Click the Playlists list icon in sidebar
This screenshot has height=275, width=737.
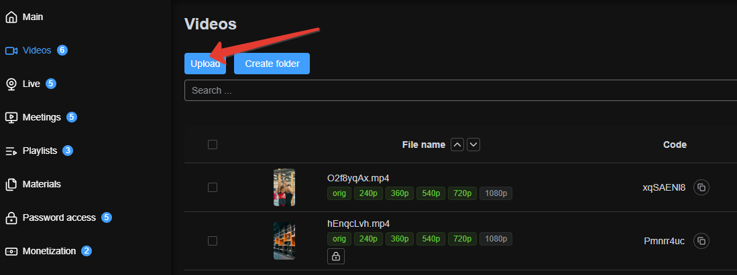pos(11,151)
